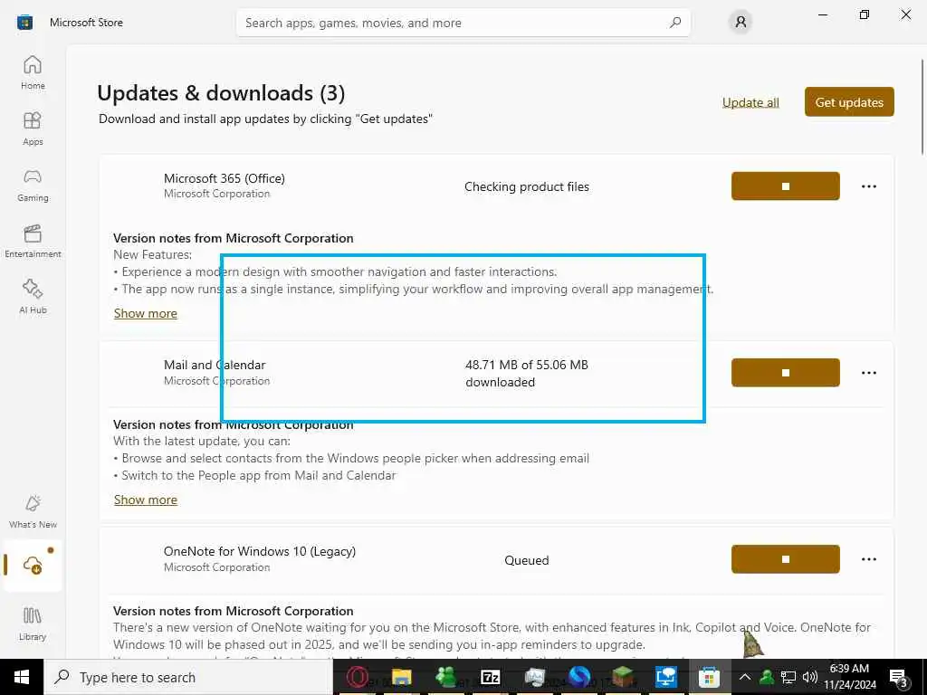Screen dimensions: 927x695
Task: Click the search magnifier icon in Store
Action: [x=674, y=23]
